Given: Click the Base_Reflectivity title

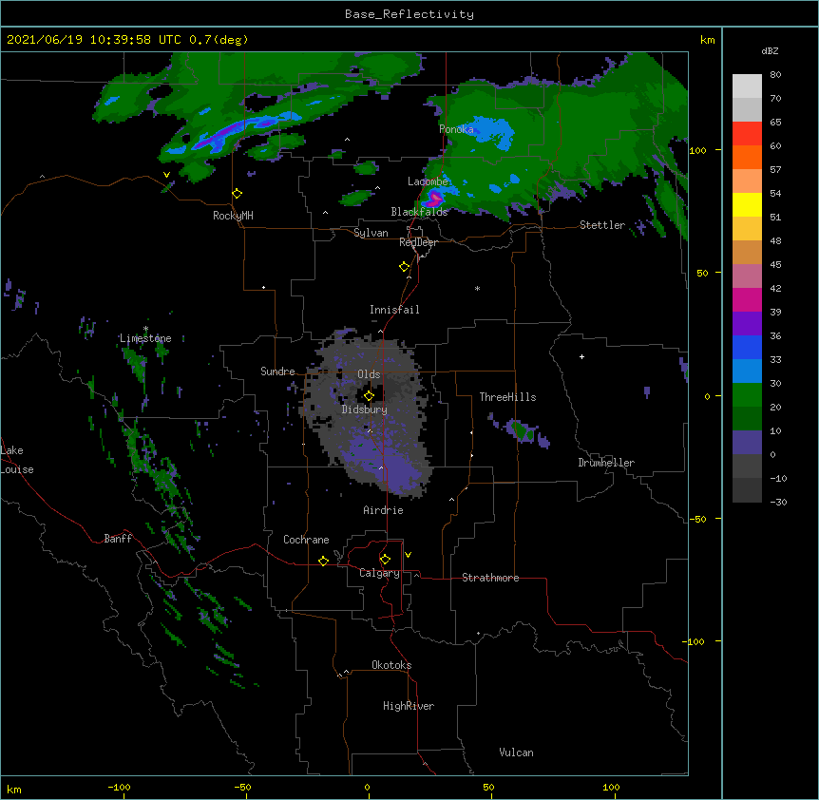Looking at the screenshot, I should (409, 14).
